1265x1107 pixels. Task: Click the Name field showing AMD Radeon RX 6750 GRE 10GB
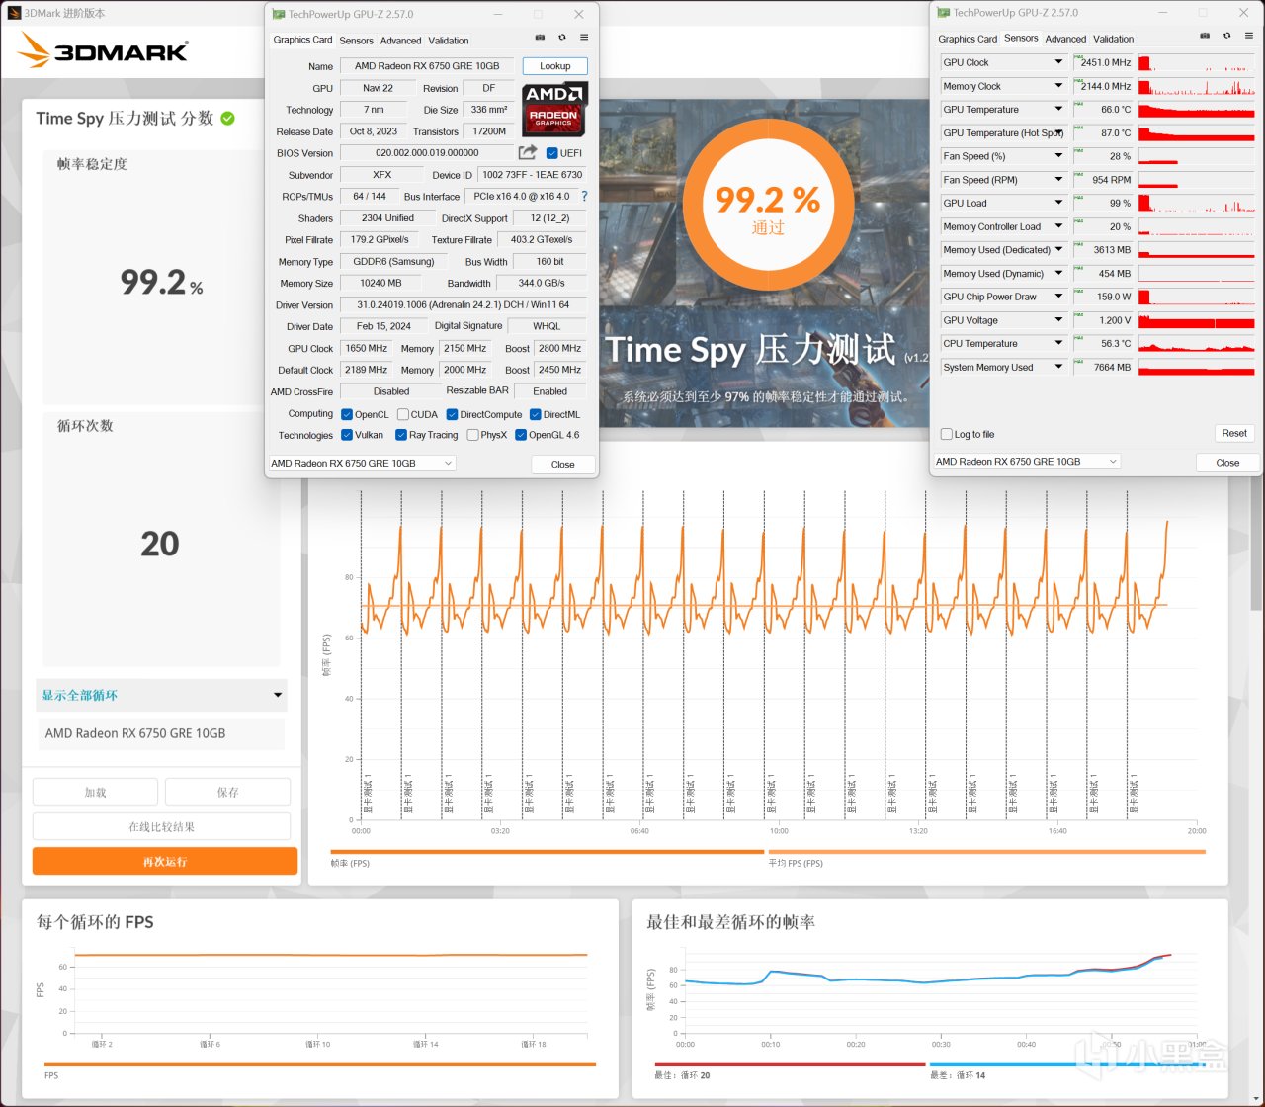point(427,66)
